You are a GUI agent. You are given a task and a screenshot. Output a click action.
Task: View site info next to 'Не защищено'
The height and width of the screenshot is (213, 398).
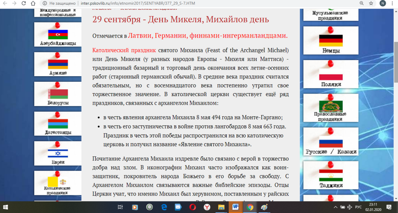(44, 3)
